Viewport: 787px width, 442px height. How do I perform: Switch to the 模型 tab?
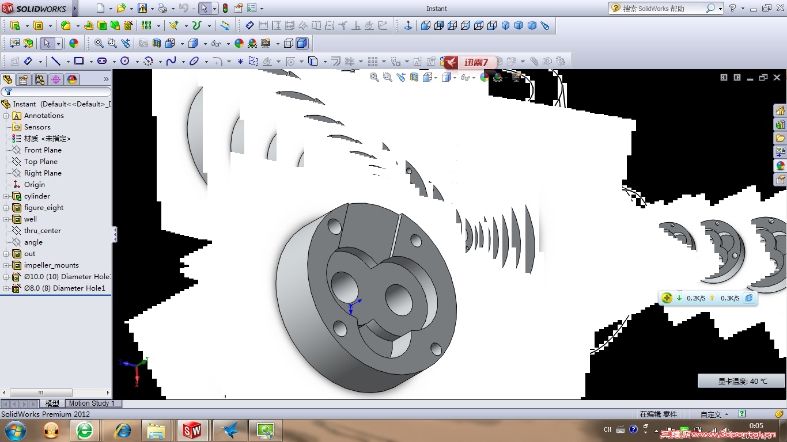pos(52,403)
